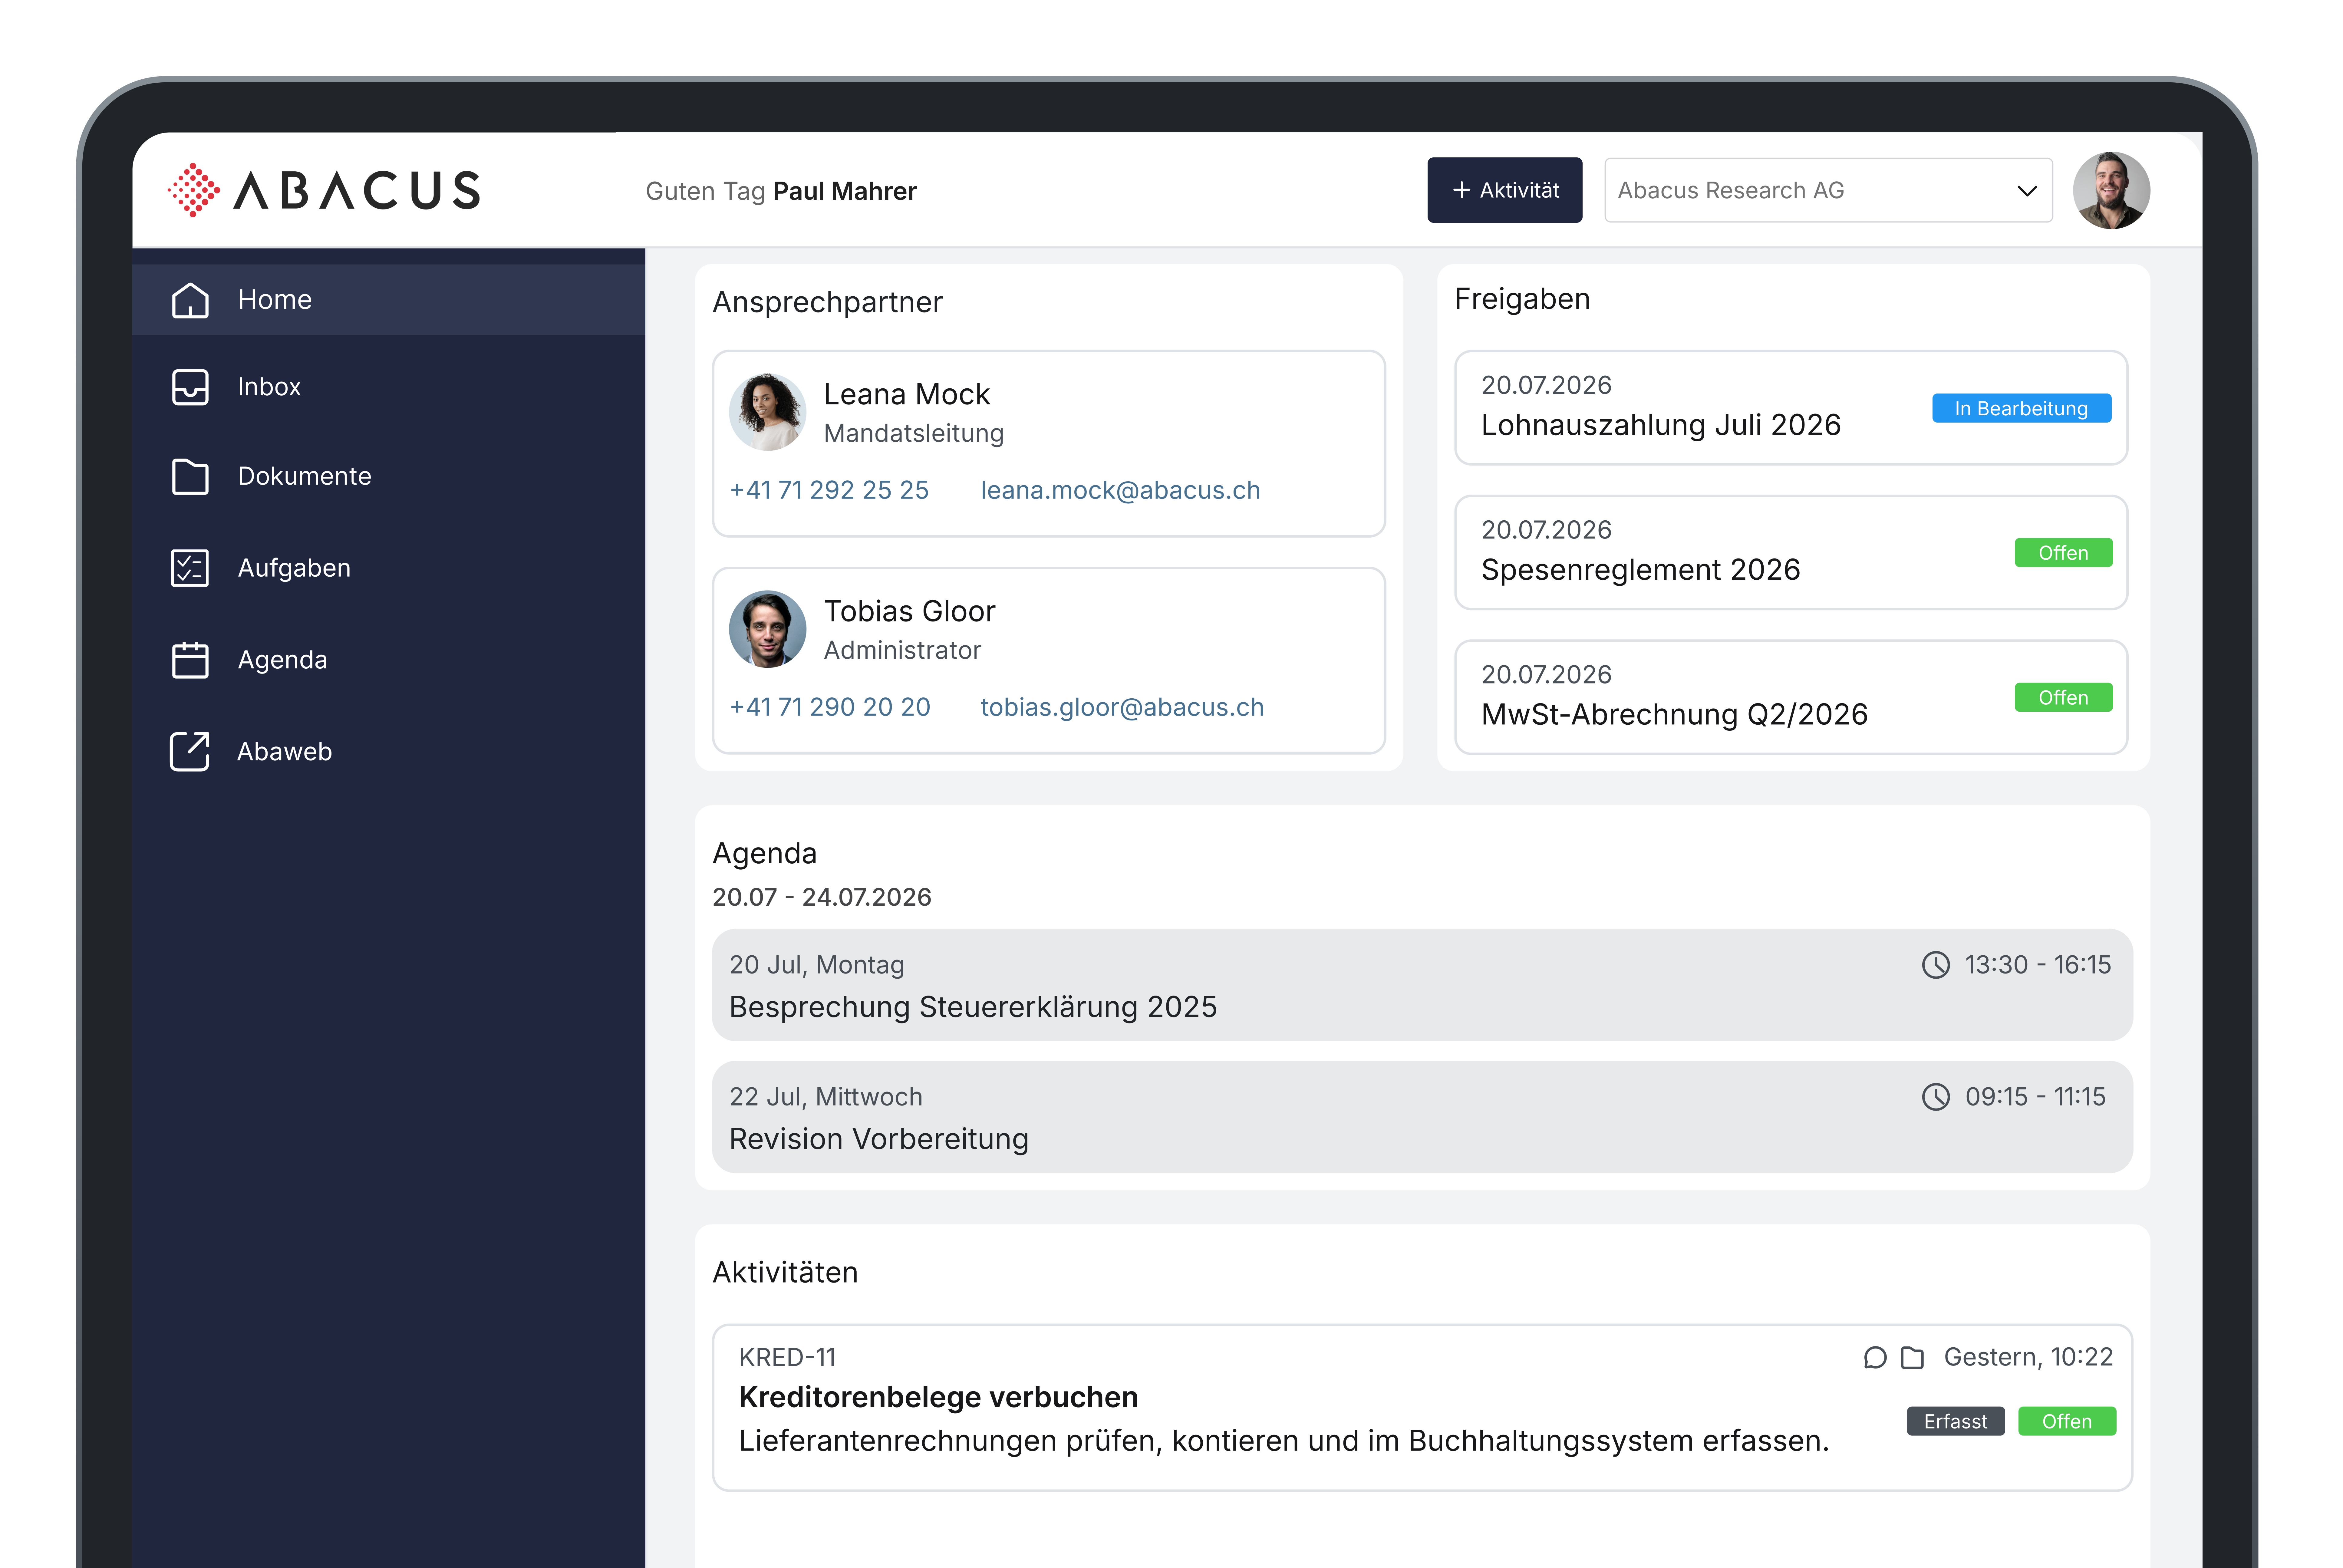
Task: Click the Freigaben section heading
Action: [x=1522, y=299]
